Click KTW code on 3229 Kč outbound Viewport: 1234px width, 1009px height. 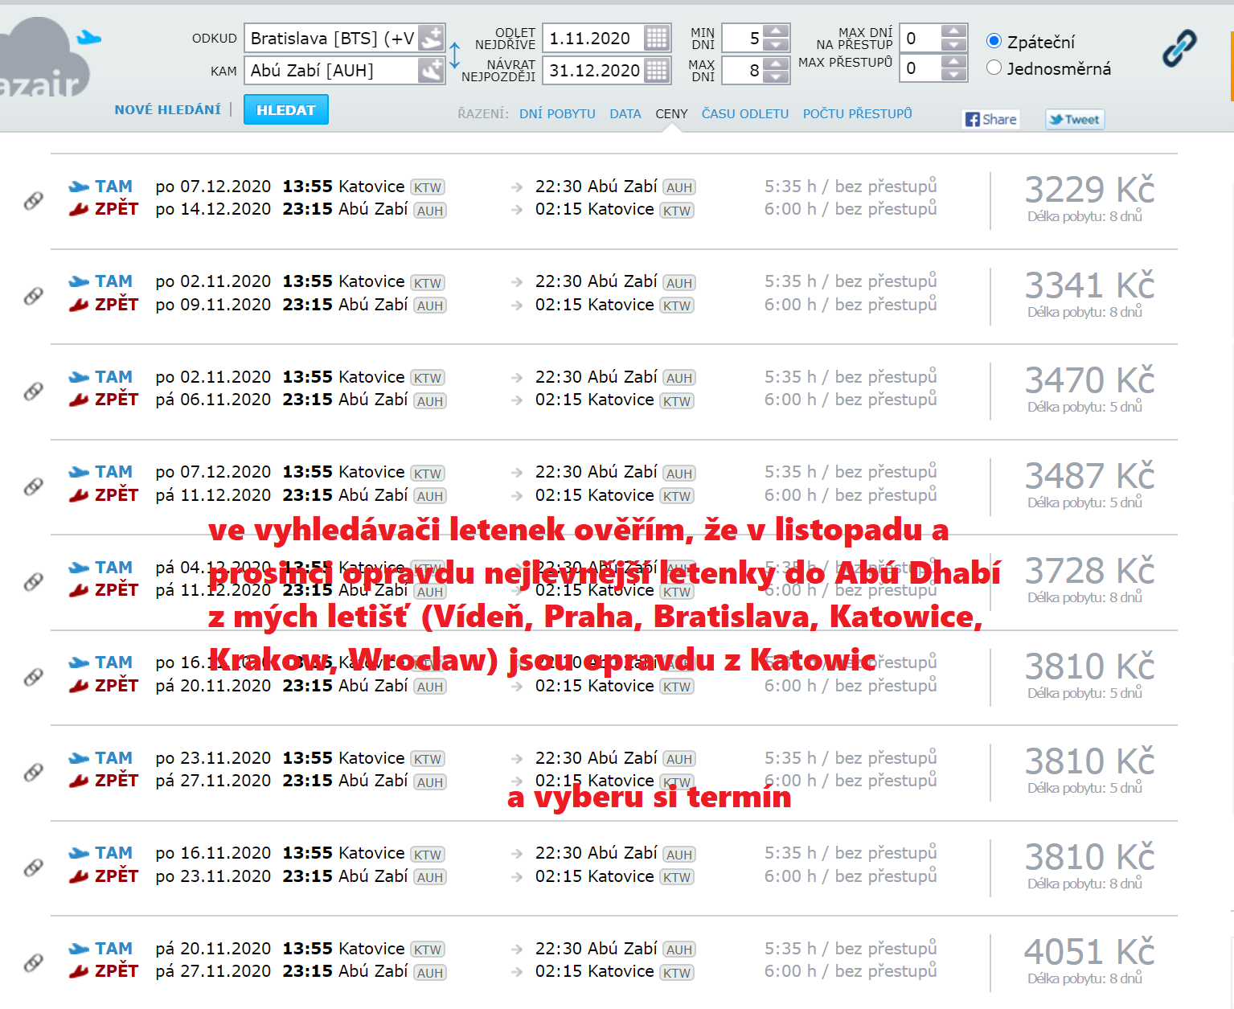point(428,187)
